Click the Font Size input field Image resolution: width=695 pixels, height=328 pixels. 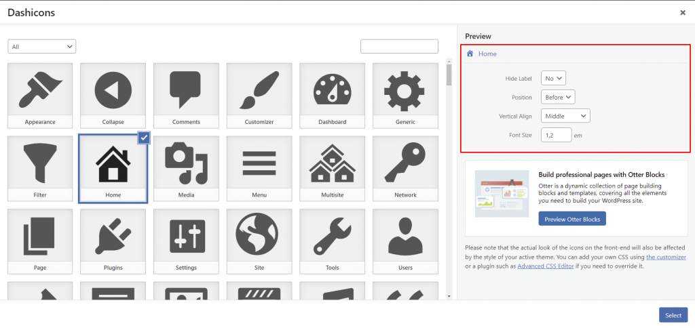click(557, 135)
